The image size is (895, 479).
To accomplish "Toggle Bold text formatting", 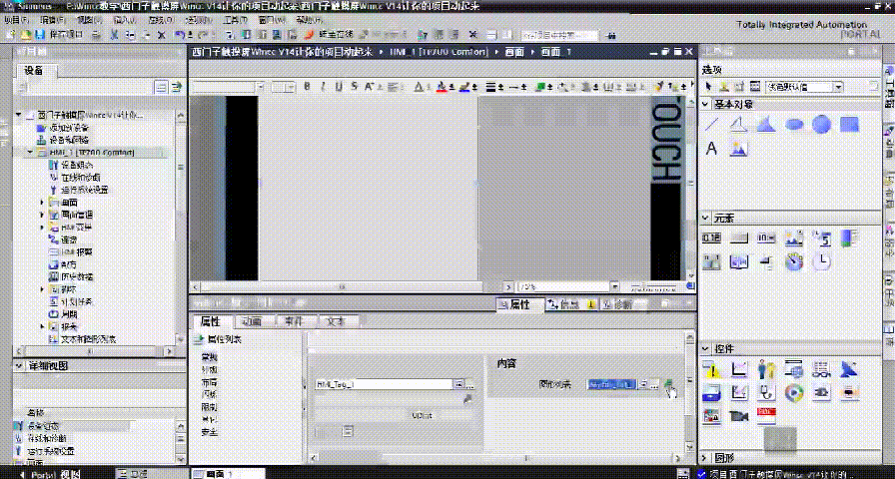I will tap(307, 87).
